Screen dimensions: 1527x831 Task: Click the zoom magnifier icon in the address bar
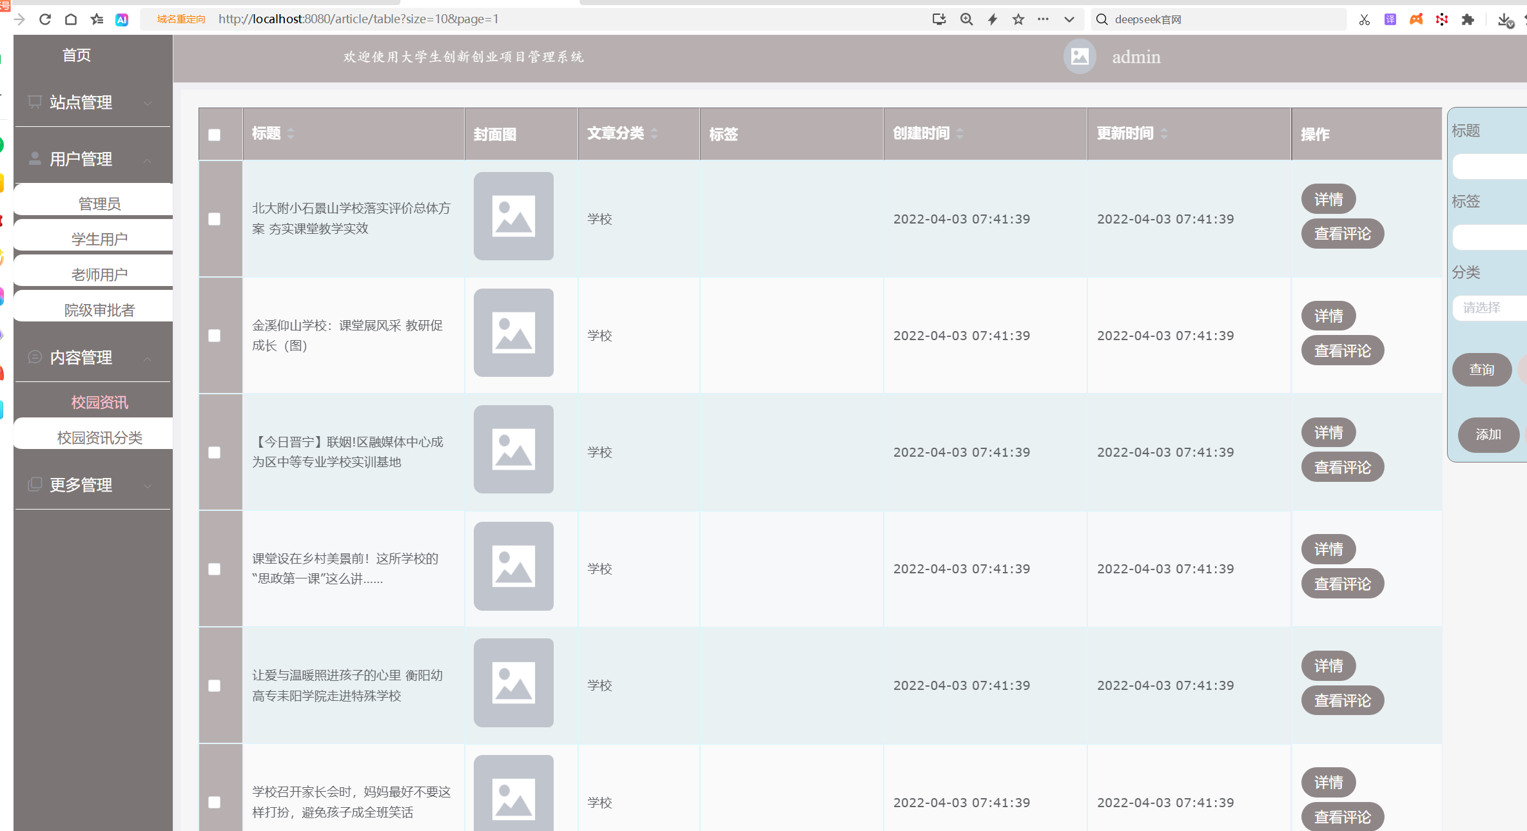966,19
